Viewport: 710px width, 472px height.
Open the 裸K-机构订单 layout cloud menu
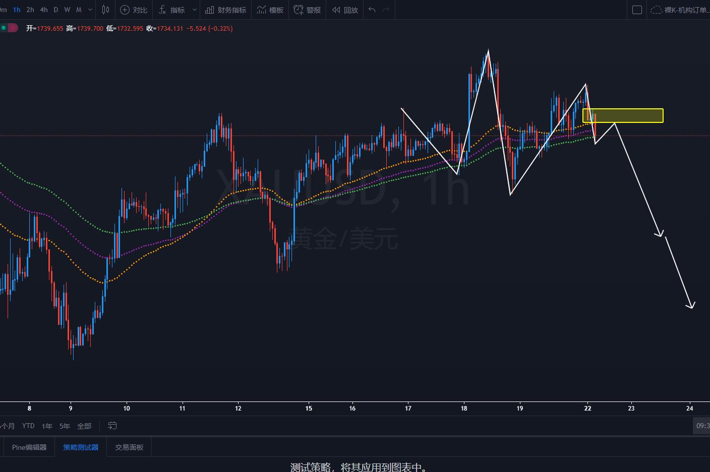(679, 10)
